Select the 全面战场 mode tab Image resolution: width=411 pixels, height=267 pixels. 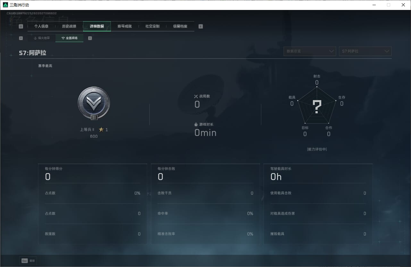click(x=70, y=38)
